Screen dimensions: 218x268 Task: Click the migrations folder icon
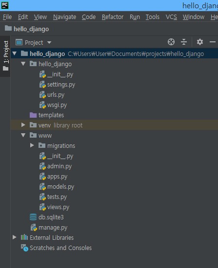pos(42,145)
